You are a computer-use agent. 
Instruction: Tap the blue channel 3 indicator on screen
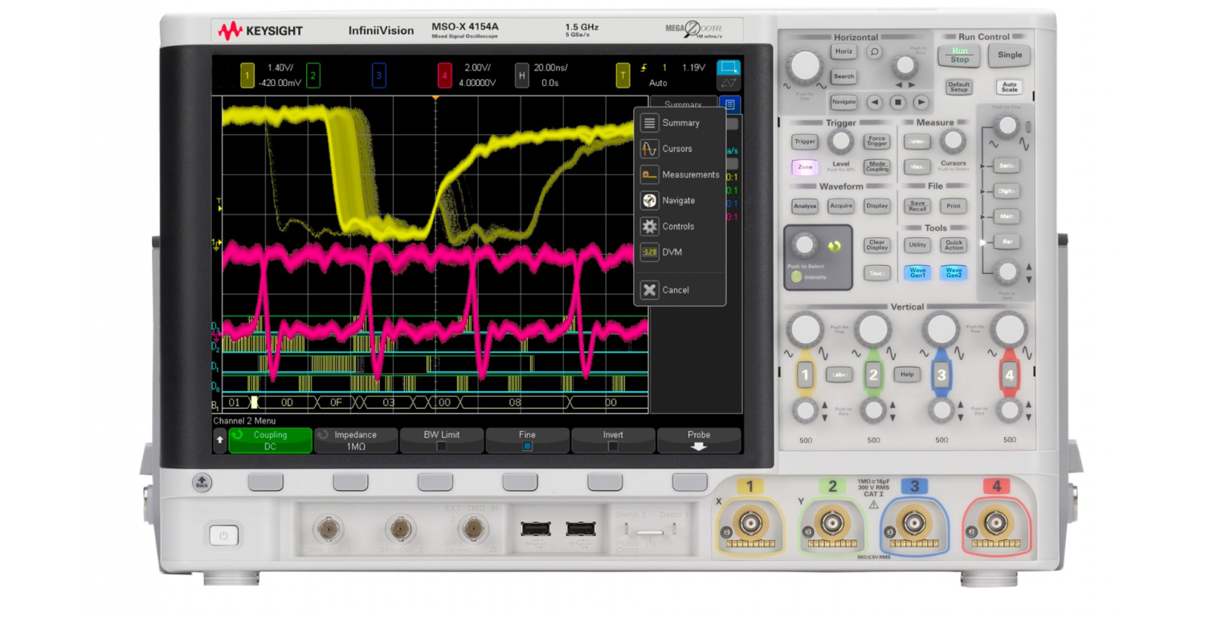tap(379, 76)
